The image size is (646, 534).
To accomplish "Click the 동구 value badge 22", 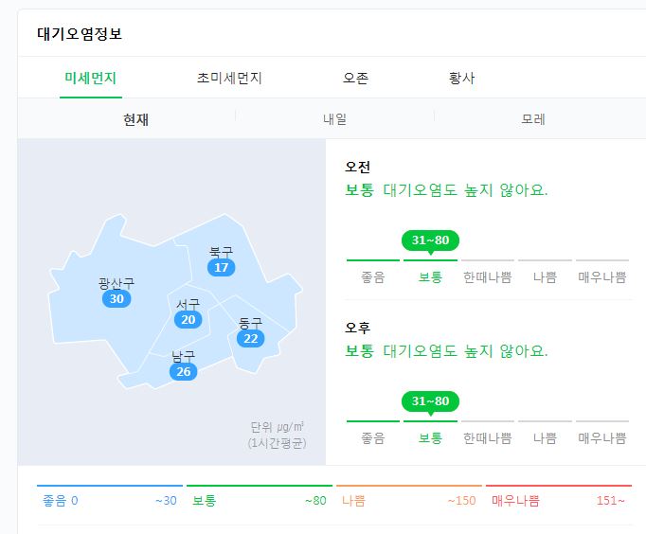I will 250,339.
